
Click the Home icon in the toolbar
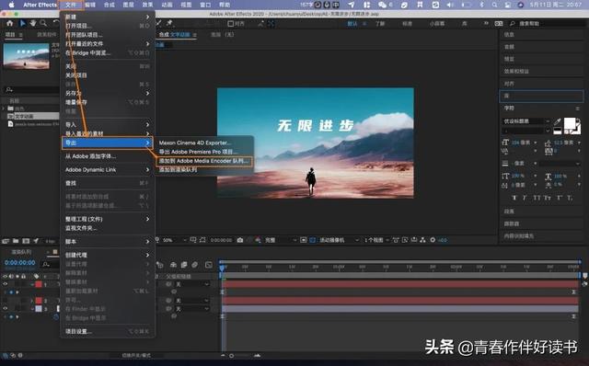[10, 23]
